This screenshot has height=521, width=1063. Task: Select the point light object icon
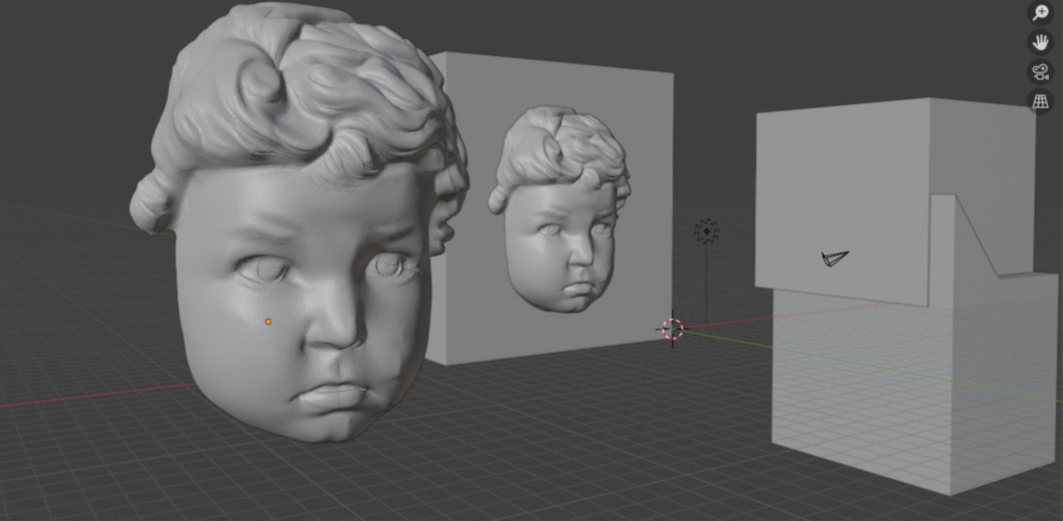706,231
